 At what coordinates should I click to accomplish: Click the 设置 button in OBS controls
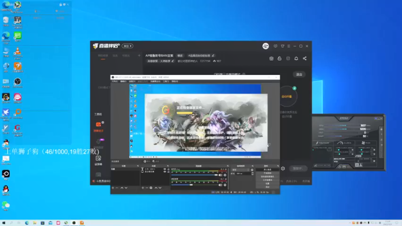click(267, 183)
